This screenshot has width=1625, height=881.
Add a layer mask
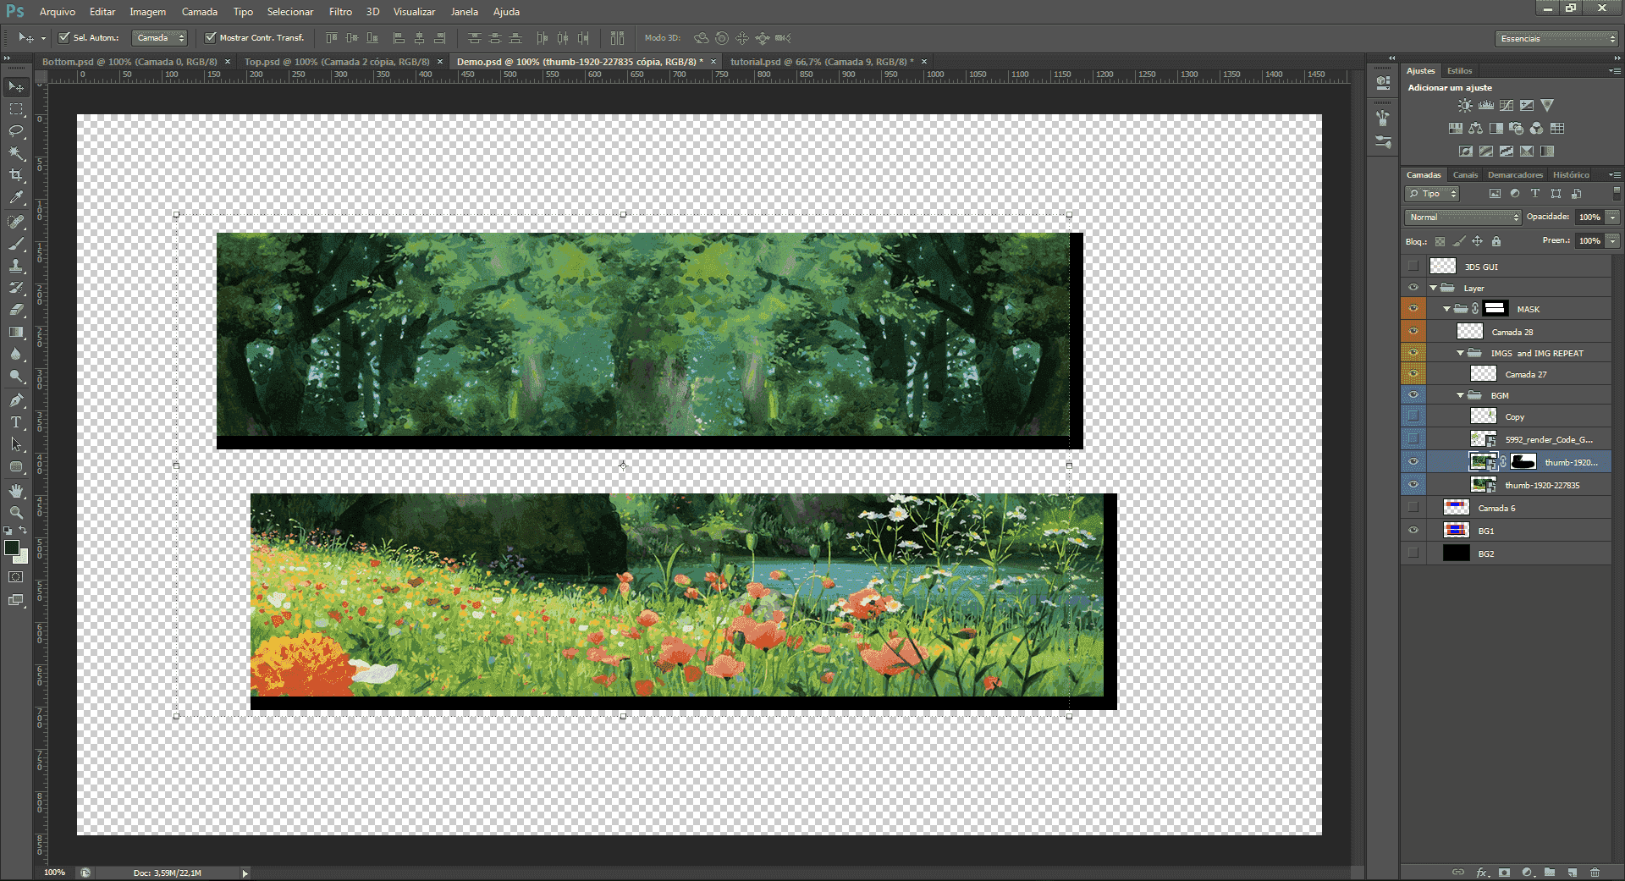tap(1504, 873)
